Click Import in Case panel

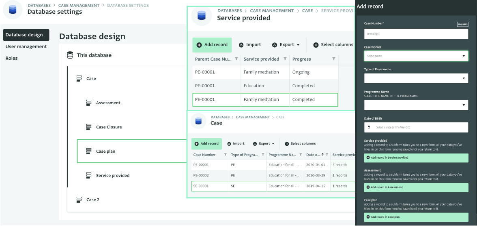(236, 144)
